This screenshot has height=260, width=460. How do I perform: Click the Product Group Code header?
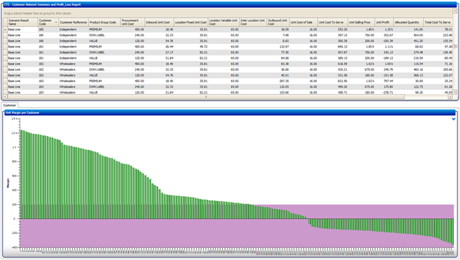pyautogui.click(x=105, y=22)
